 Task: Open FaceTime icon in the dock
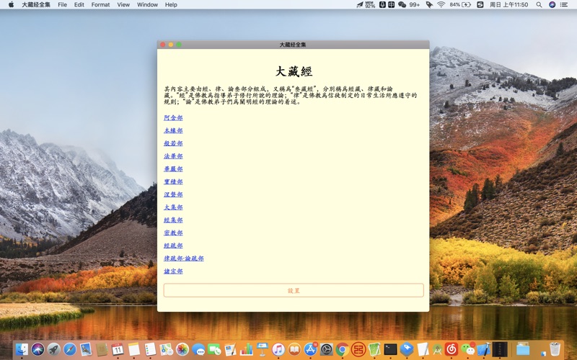214,349
